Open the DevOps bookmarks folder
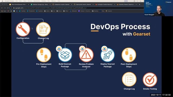Screen dimensions: 173x97 [95, 11]
